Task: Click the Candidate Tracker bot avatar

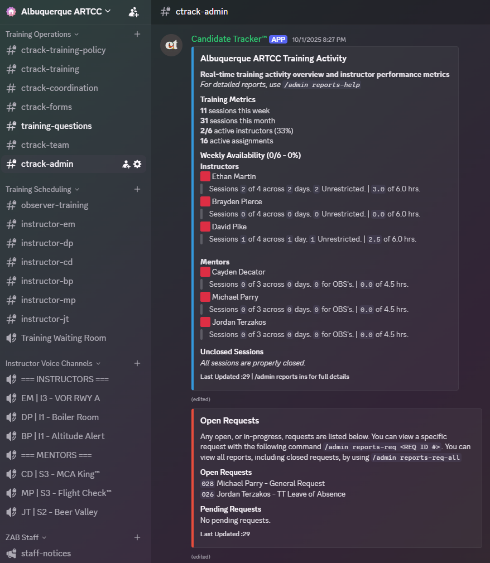Action: [x=171, y=45]
